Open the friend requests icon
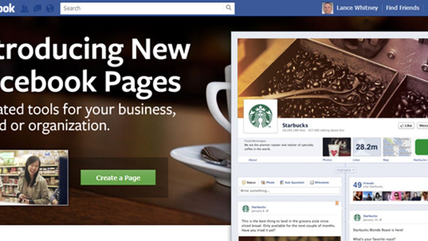The image size is (428, 241). [24, 8]
